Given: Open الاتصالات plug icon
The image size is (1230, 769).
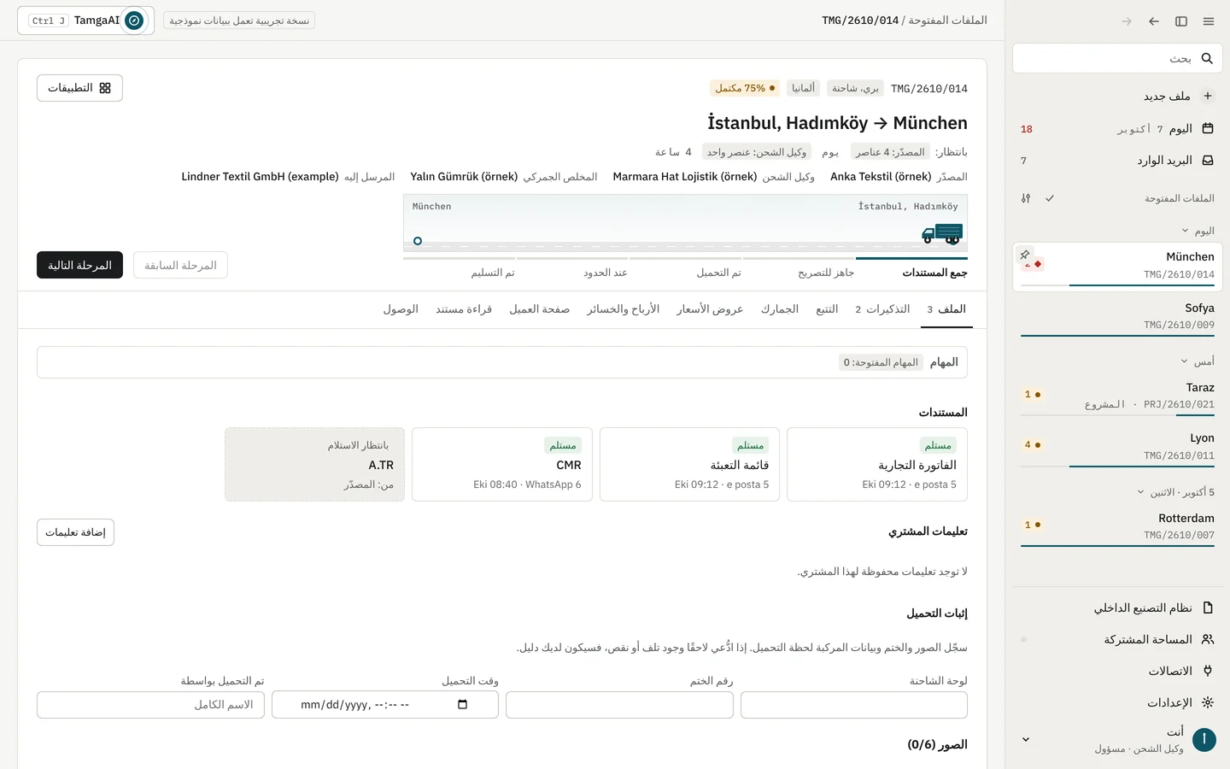Looking at the screenshot, I should 1208,671.
